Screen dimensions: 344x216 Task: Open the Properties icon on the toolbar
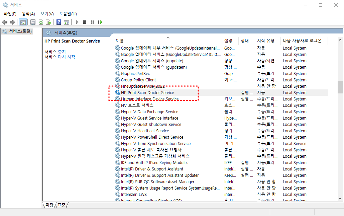coord(32,22)
